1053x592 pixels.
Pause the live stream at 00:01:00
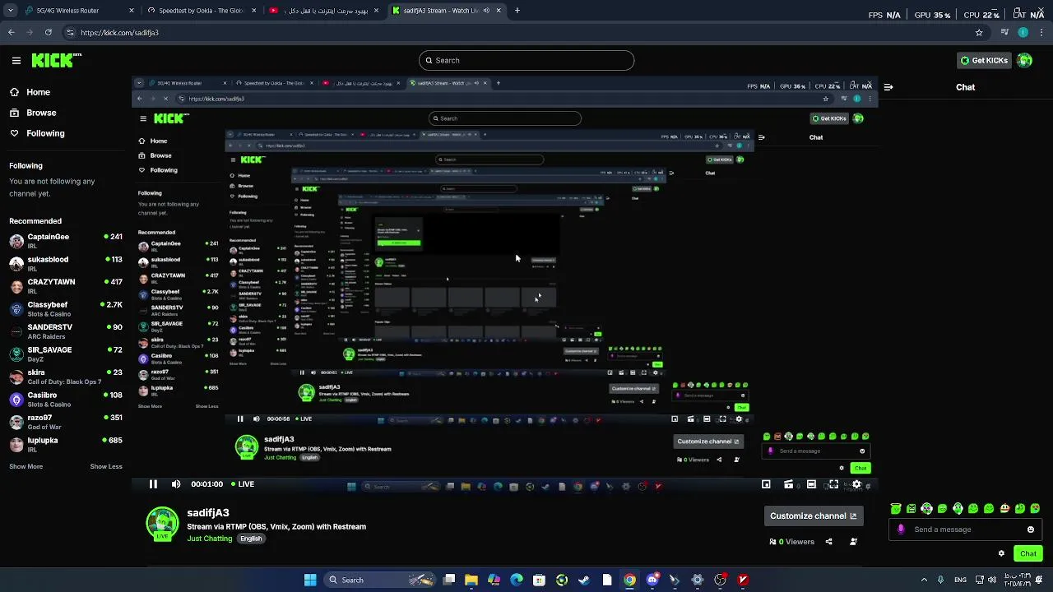tap(153, 484)
